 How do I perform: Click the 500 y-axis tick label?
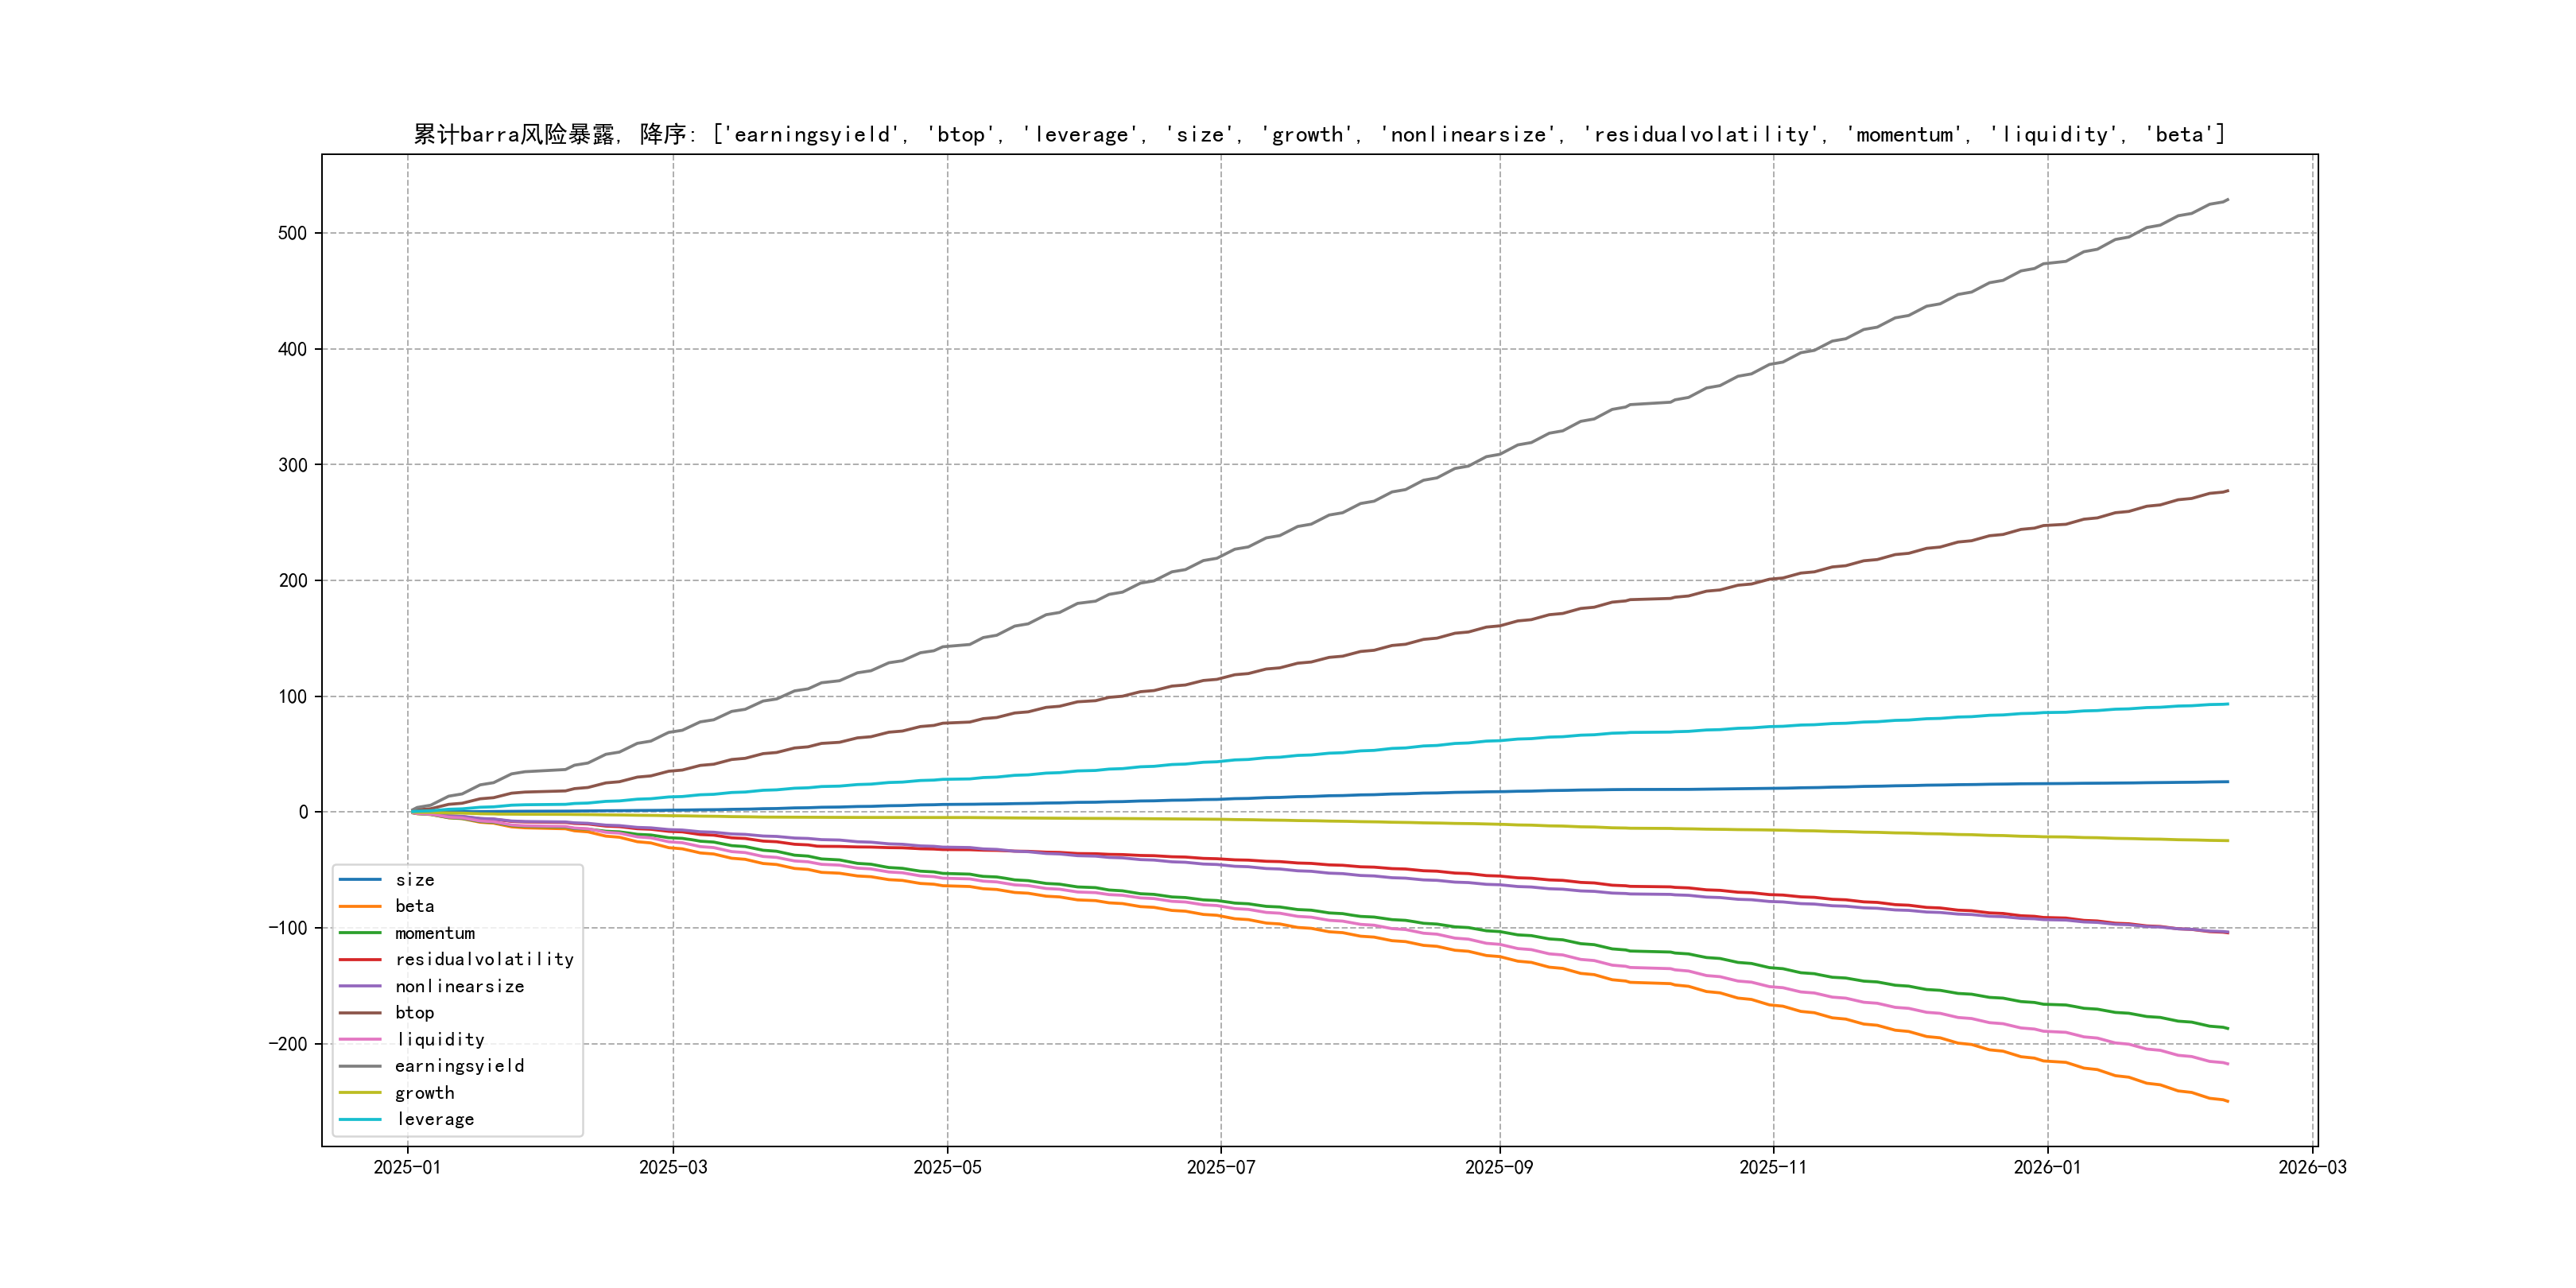[x=292, y=233]
